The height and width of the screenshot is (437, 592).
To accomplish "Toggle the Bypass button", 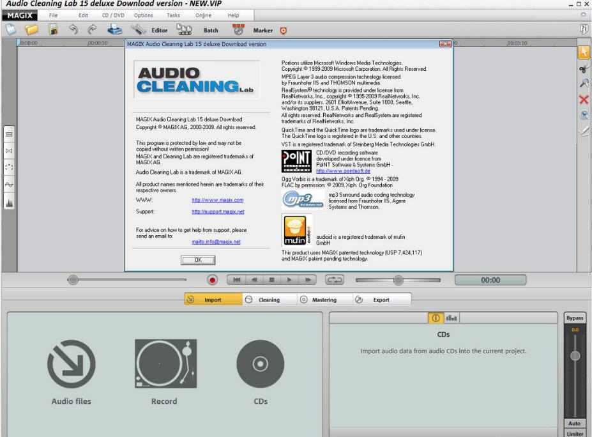I will 575,318.
